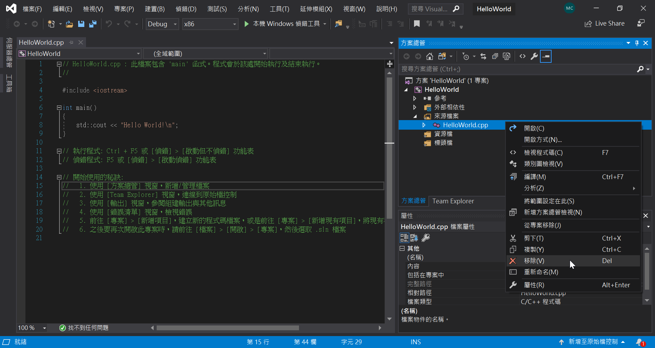Click the editor horizontal scrollbar thumb
The image size is (655, 348).
[228, 328]
